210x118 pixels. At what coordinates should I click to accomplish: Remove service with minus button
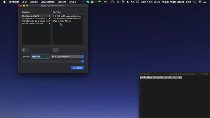tap(27, 50)
